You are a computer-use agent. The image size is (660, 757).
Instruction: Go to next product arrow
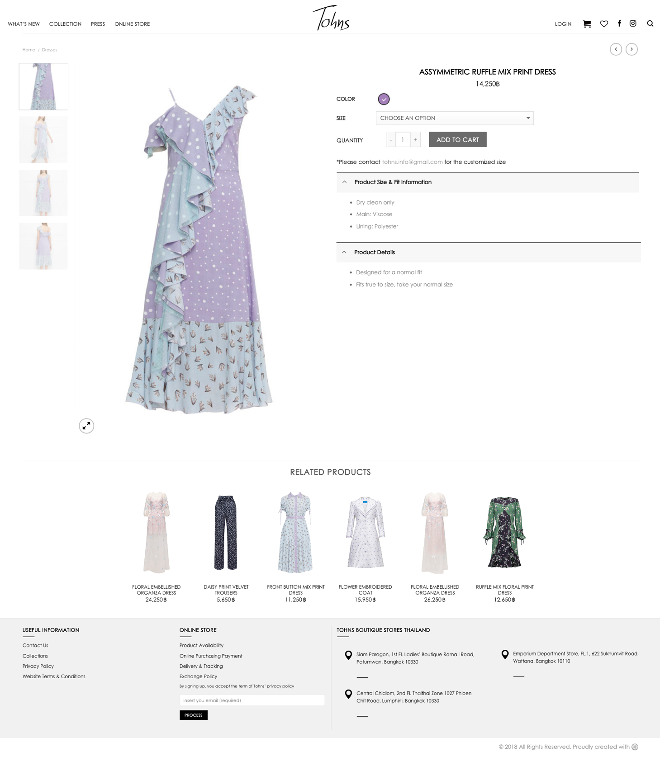click(x=632, y=49)
